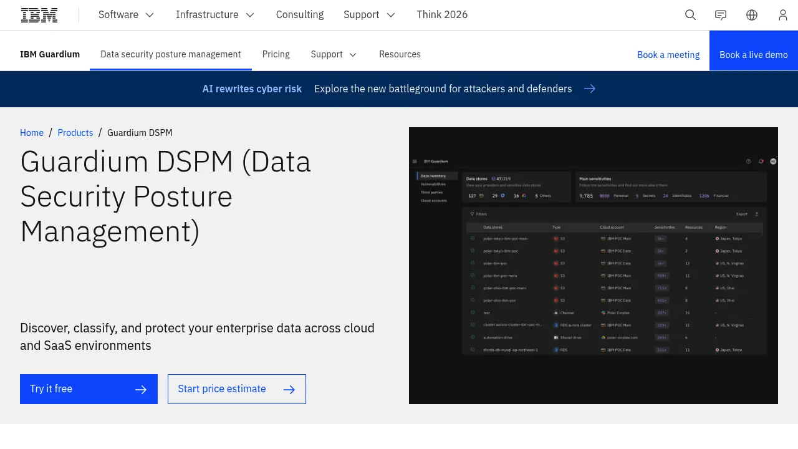Viewport: 798px width, 449px height.
Task: Open the Resources tab
Action: point(400,54)
